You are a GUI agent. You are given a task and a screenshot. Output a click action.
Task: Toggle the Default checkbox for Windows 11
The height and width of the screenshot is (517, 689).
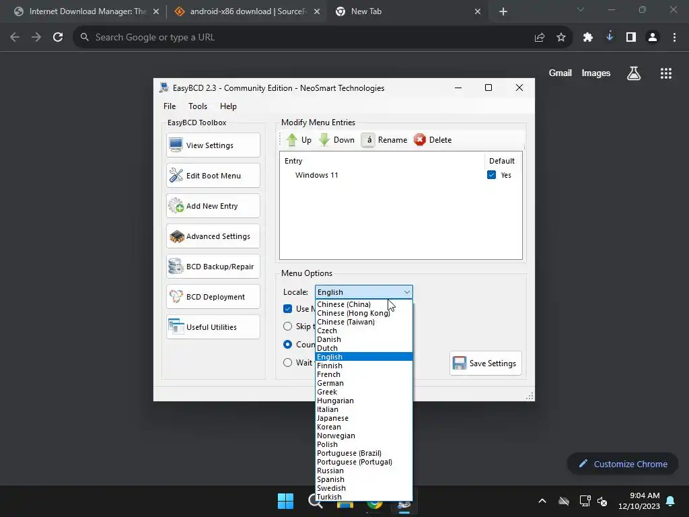(491, 175)
